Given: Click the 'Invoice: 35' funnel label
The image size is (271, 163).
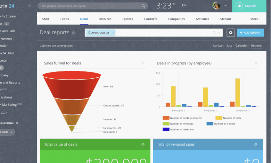Looking at the screenshot, I should 110,119.
